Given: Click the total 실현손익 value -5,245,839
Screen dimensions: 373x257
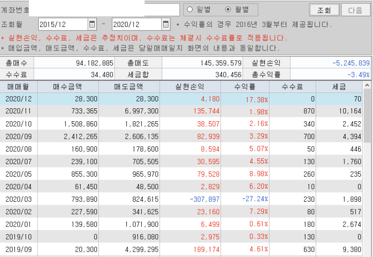Looking at the screenshot, I should [x=351, y=63].
